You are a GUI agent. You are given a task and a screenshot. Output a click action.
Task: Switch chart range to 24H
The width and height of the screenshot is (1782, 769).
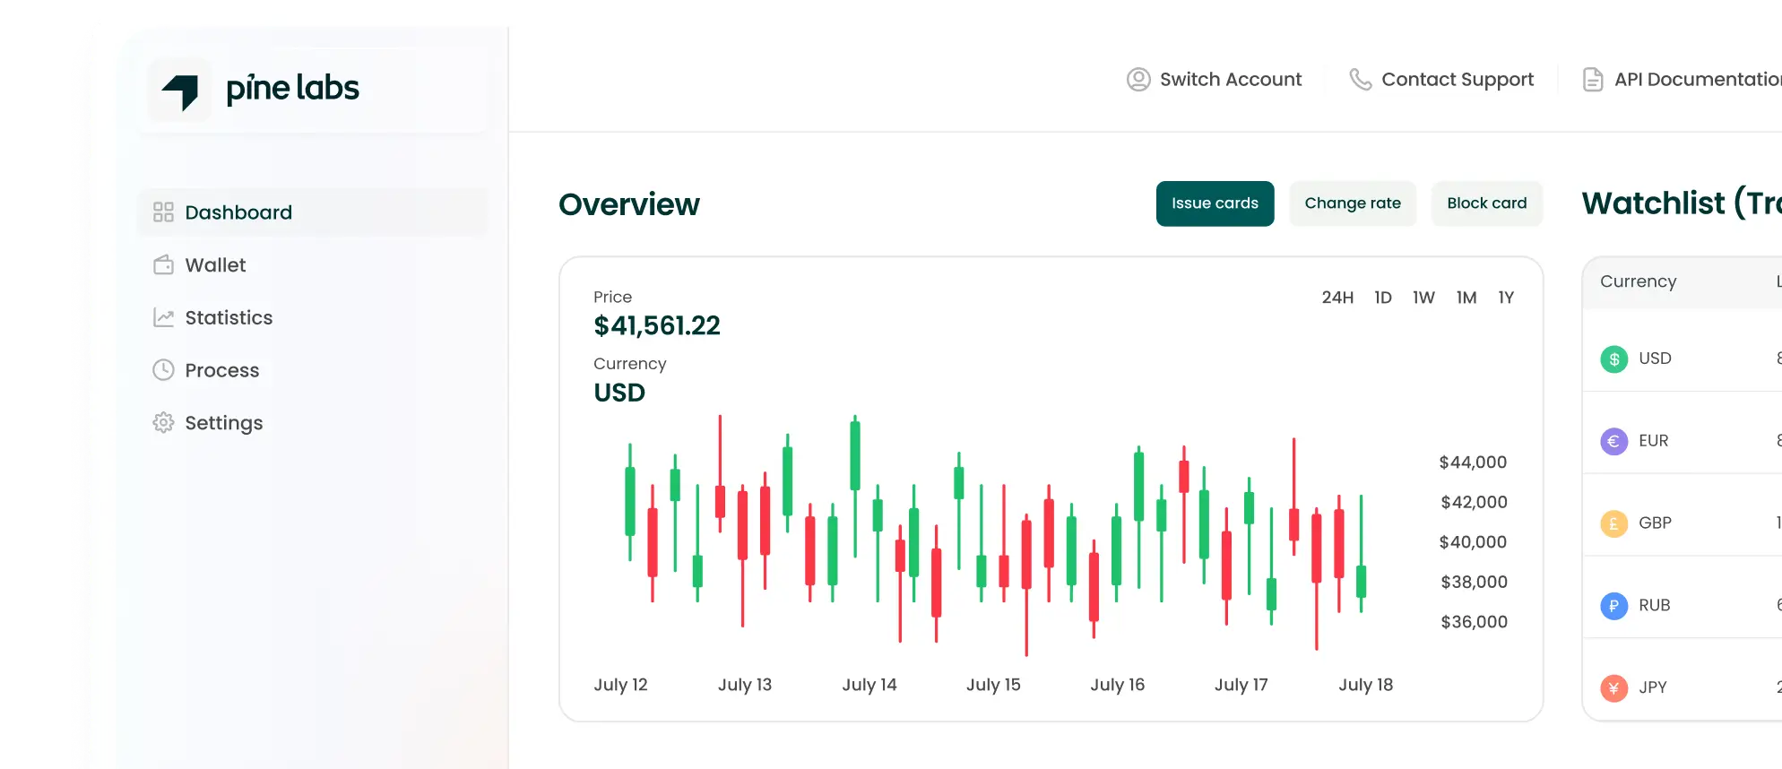tap(1337, 298)
